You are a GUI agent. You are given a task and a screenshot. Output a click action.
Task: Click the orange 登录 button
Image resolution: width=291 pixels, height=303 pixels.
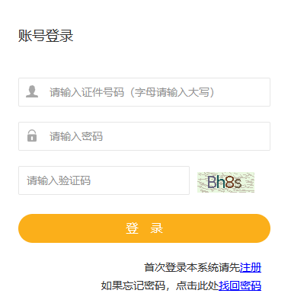coord(144,228)
